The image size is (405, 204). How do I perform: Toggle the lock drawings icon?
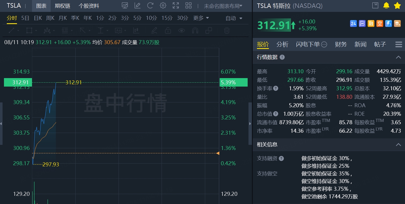(168, 30)
